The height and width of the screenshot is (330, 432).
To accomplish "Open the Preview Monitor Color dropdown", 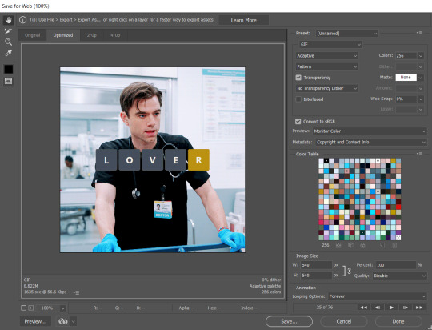I will coord(370,131).
